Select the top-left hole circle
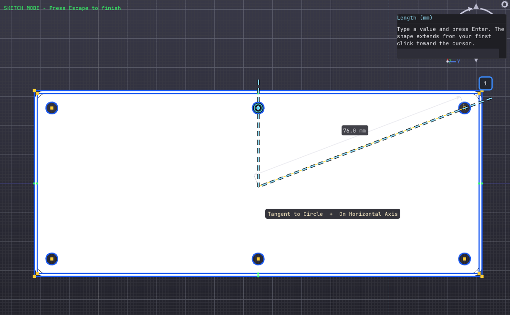510x315 pixels. (52, 108)
